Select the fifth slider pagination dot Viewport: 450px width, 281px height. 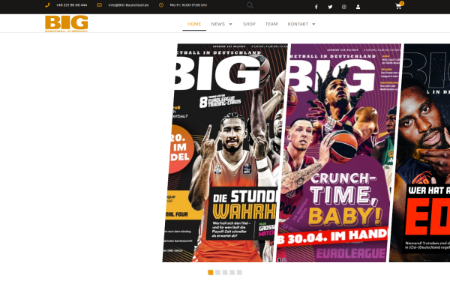pyautogui.click(x=239, y=273)
